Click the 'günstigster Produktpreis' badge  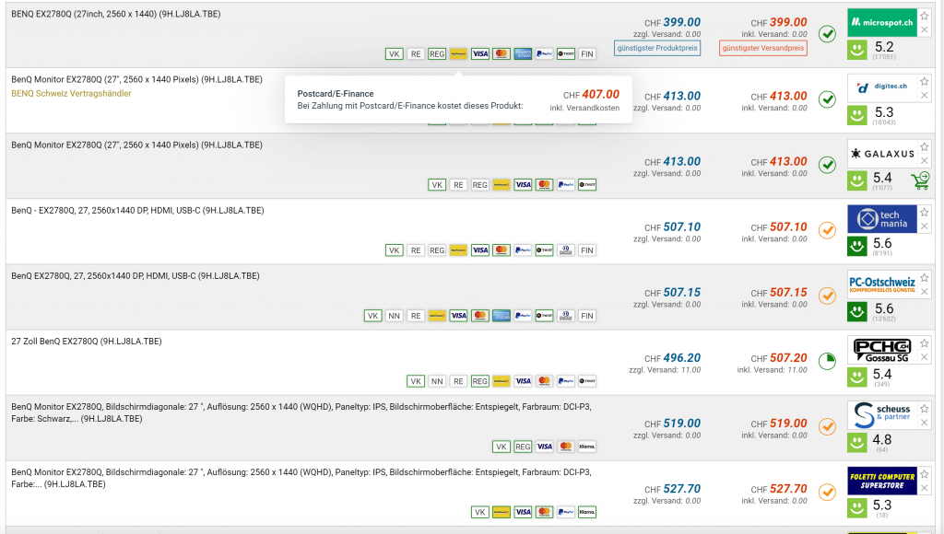coord(658,48)
